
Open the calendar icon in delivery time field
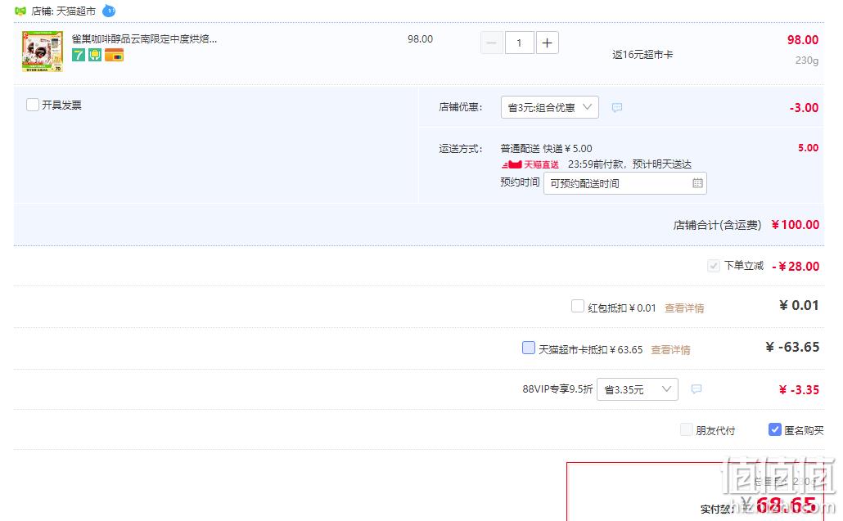pyautogui.click(x=697, y=183)
